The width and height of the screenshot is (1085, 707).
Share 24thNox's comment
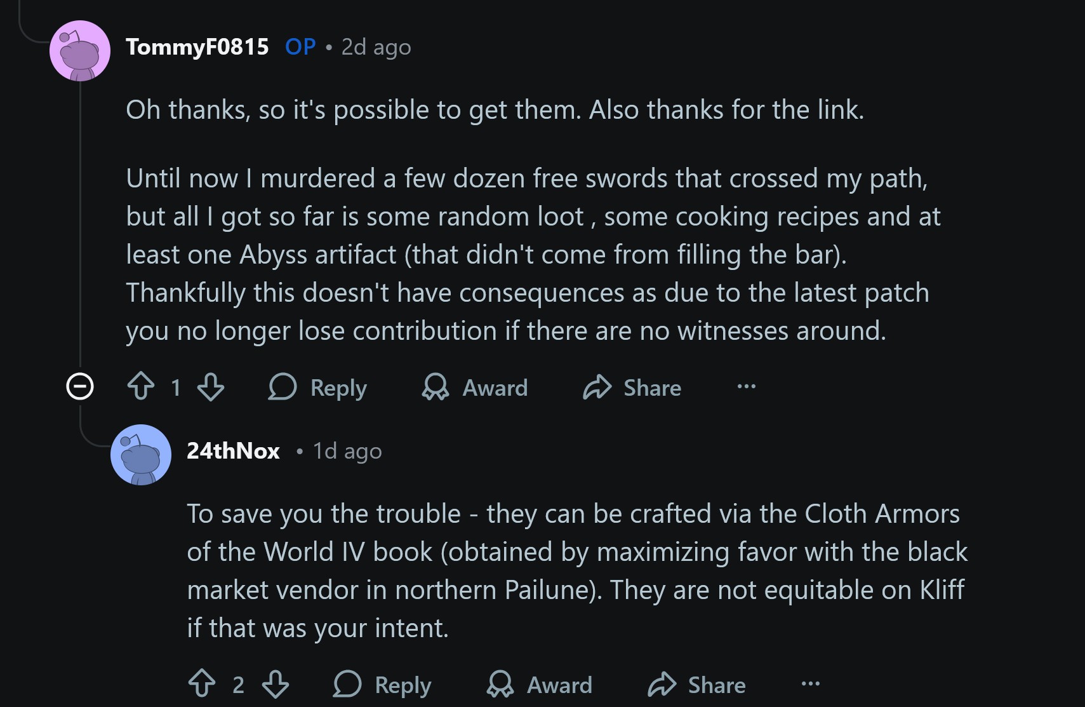tap(697, 685)
